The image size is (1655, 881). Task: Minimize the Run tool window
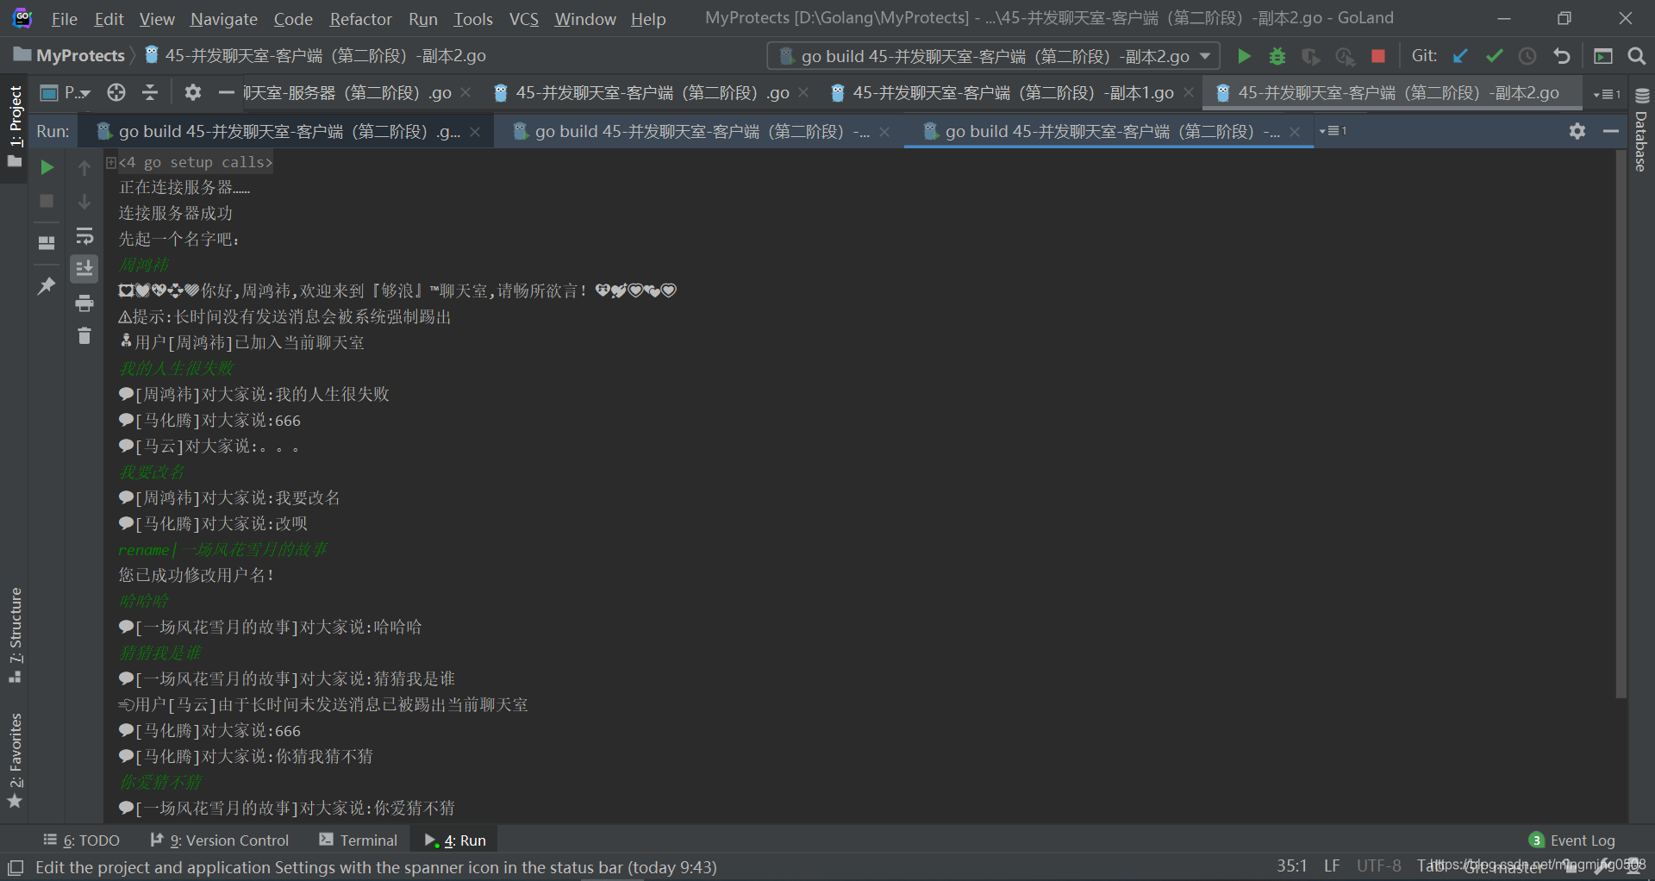(1611, 131)
